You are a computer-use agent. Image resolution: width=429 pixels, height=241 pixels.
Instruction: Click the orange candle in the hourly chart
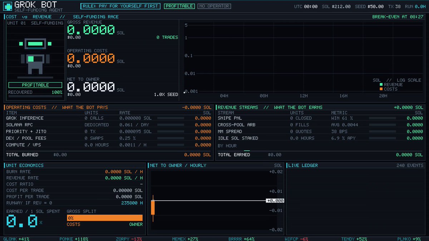[x=153, y=208]
